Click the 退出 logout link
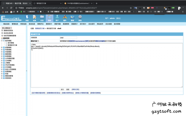186x116 pixels. coord(118,18)
